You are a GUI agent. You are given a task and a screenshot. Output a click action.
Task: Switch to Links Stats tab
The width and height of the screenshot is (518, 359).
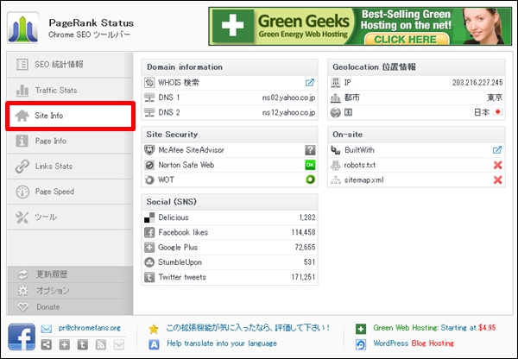[x=70, y=167]
